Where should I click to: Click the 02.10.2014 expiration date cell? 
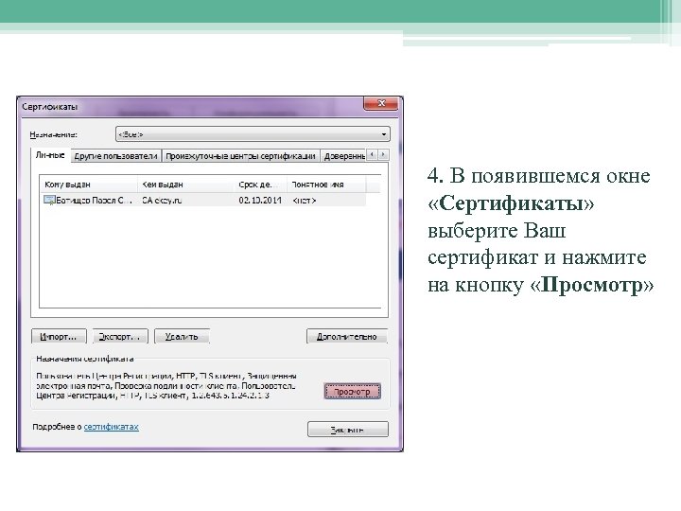pos(260,201)
